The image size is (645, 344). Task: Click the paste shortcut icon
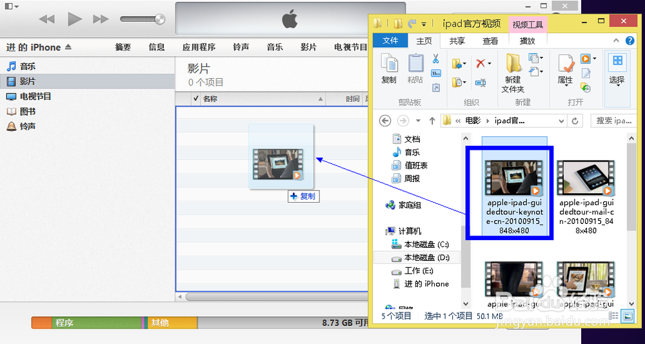[x=436, y=87]
